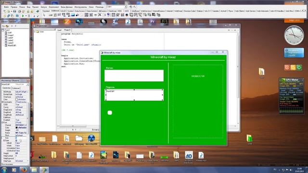Open Help contents toolbar icon
Viewport: 308px width, 173px height.
click(x=38, y=12)
